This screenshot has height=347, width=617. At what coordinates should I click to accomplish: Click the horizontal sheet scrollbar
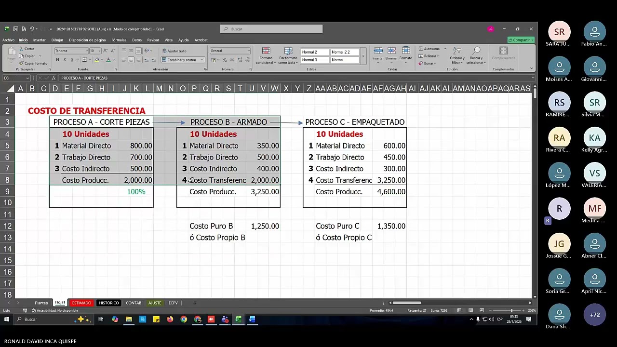click(407, 303)
